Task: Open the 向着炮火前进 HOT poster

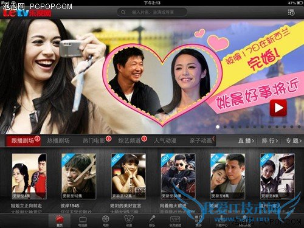Action: pos(178,176)
